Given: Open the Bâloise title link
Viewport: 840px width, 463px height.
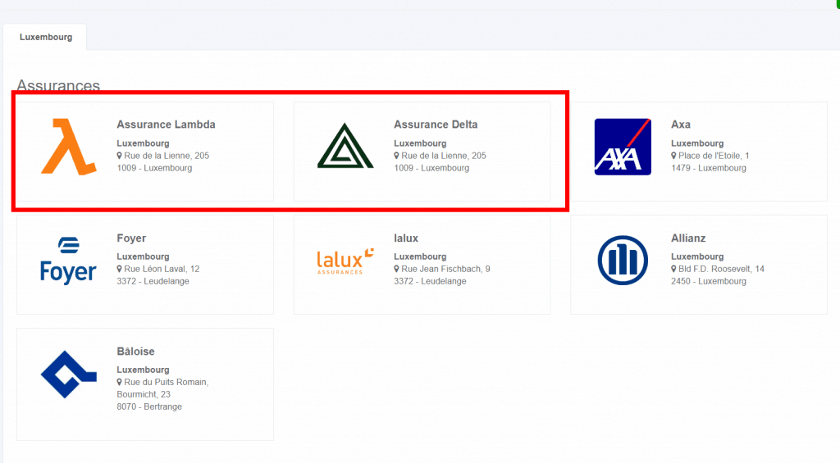Looking at the screenshot, I should [x=135, y=351].
